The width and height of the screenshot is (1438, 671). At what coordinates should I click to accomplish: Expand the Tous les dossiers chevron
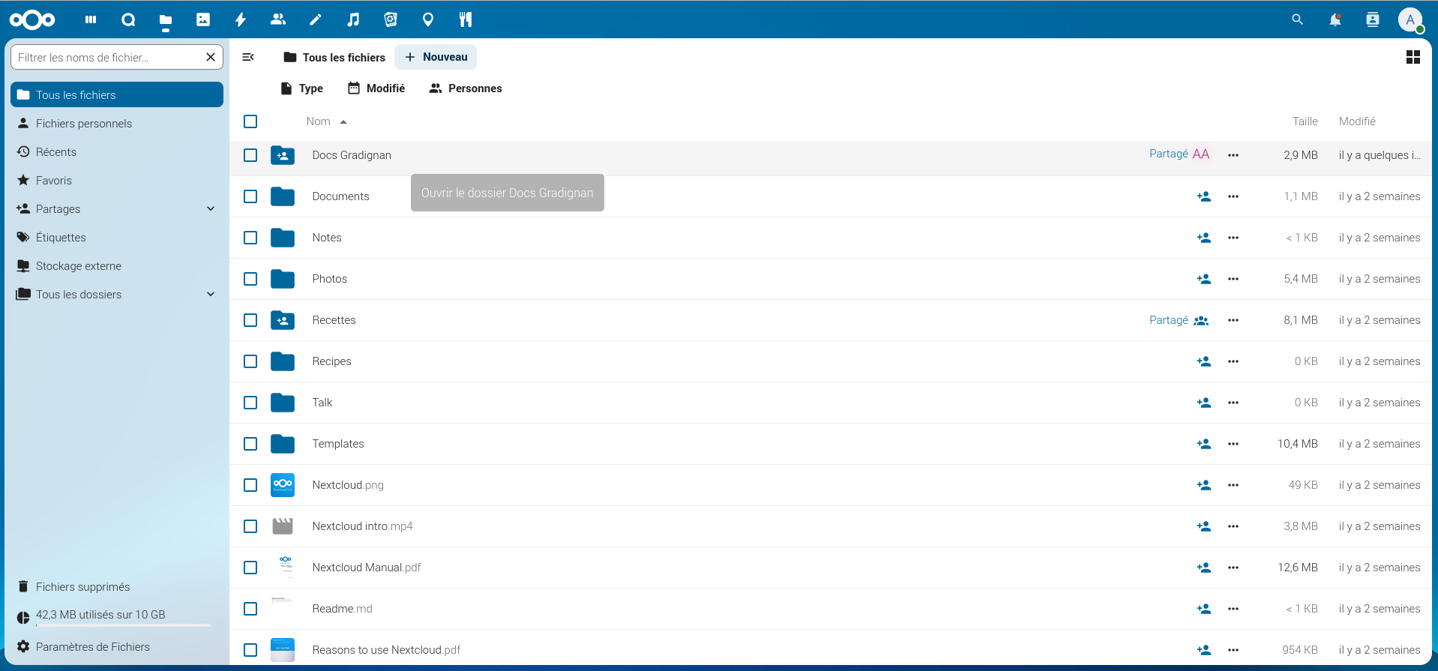coord(211,295)
